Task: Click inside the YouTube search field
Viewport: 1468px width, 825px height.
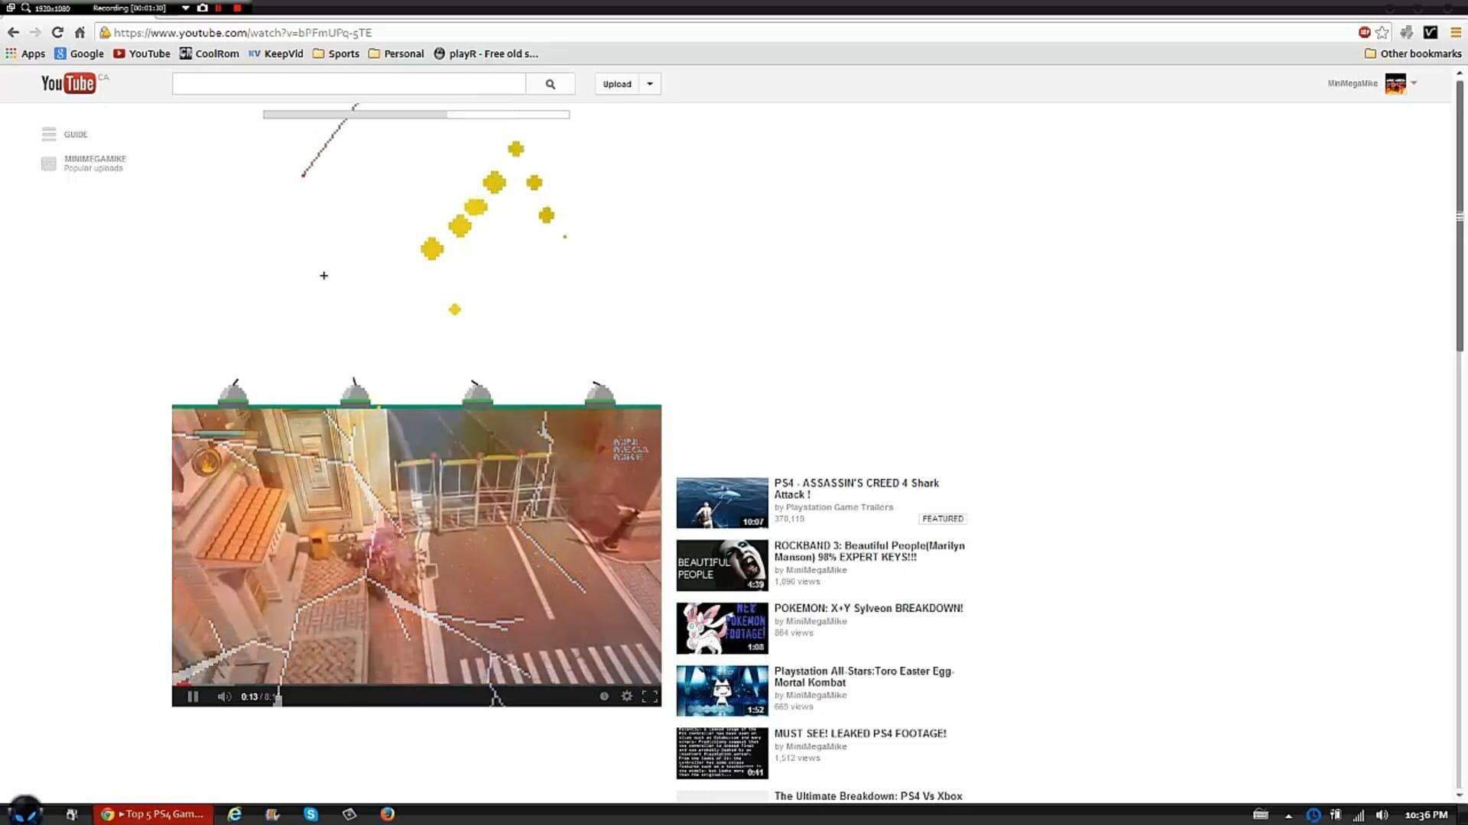Action: pyautogui.click(x=348, y=83)
